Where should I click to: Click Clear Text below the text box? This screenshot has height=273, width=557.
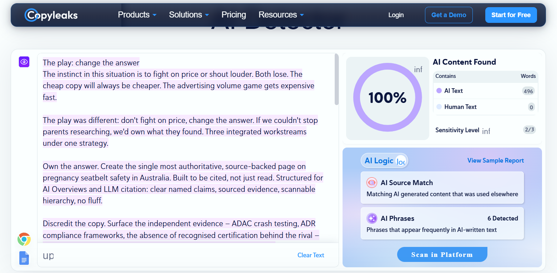(x=311, y=255)
